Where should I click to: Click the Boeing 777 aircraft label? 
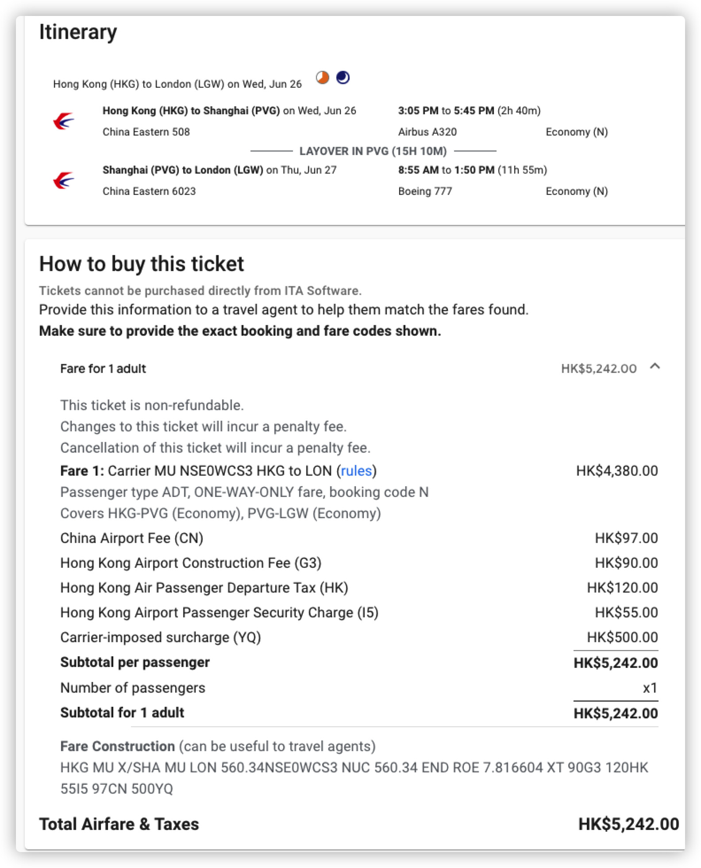425,191
